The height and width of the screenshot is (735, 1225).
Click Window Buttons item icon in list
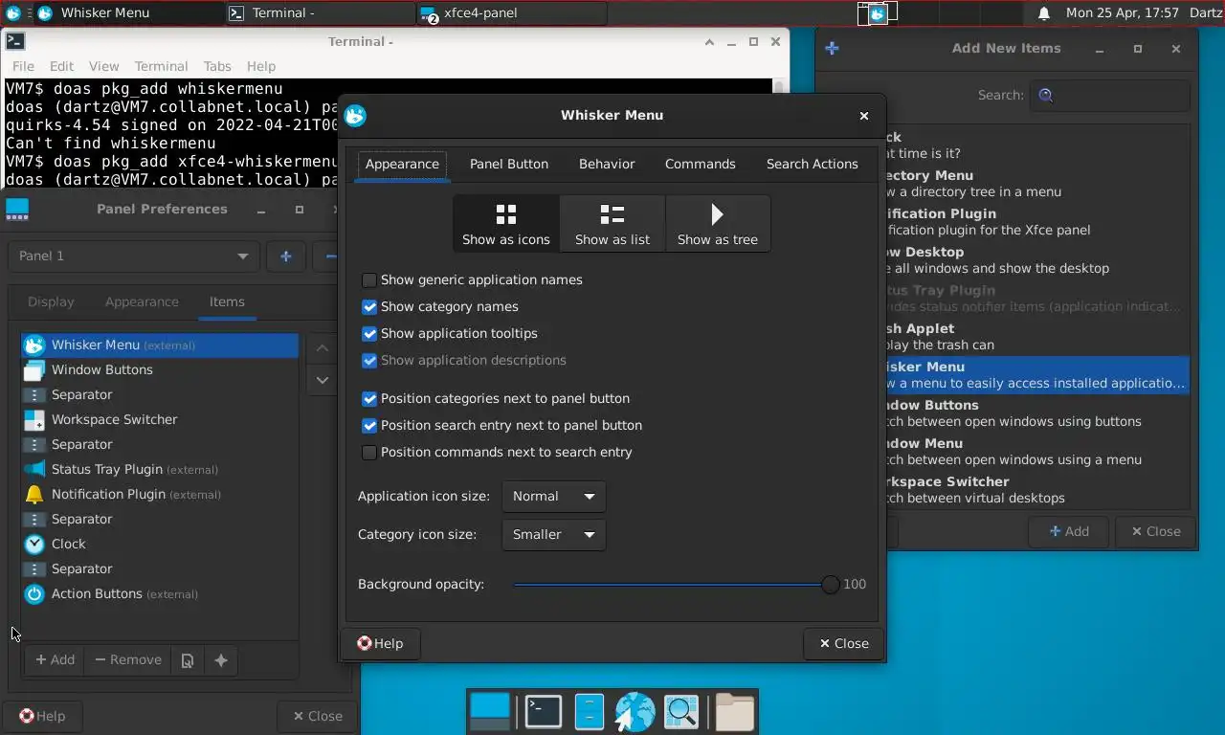point(34,369)
